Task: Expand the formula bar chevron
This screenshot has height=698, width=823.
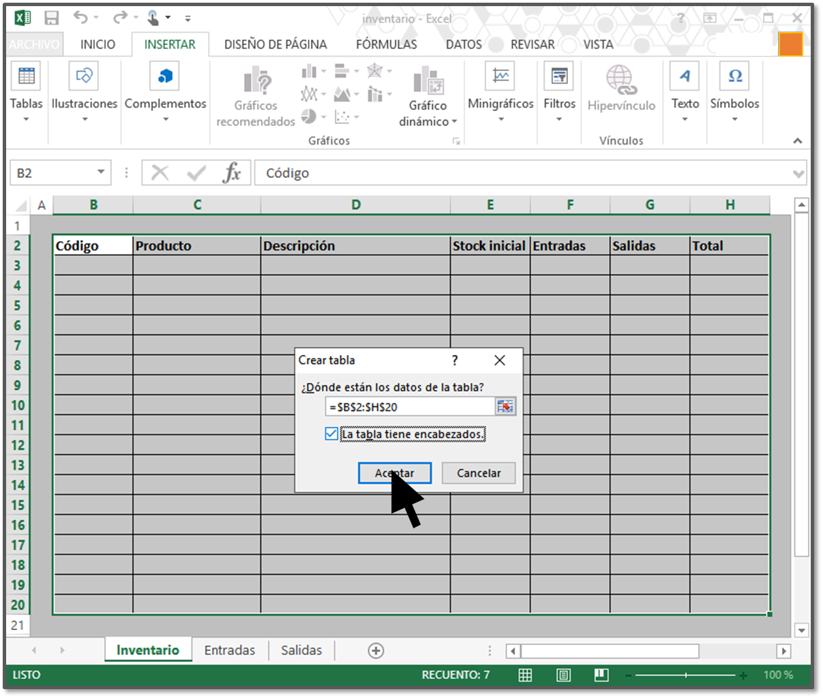Action: [798, 174]
